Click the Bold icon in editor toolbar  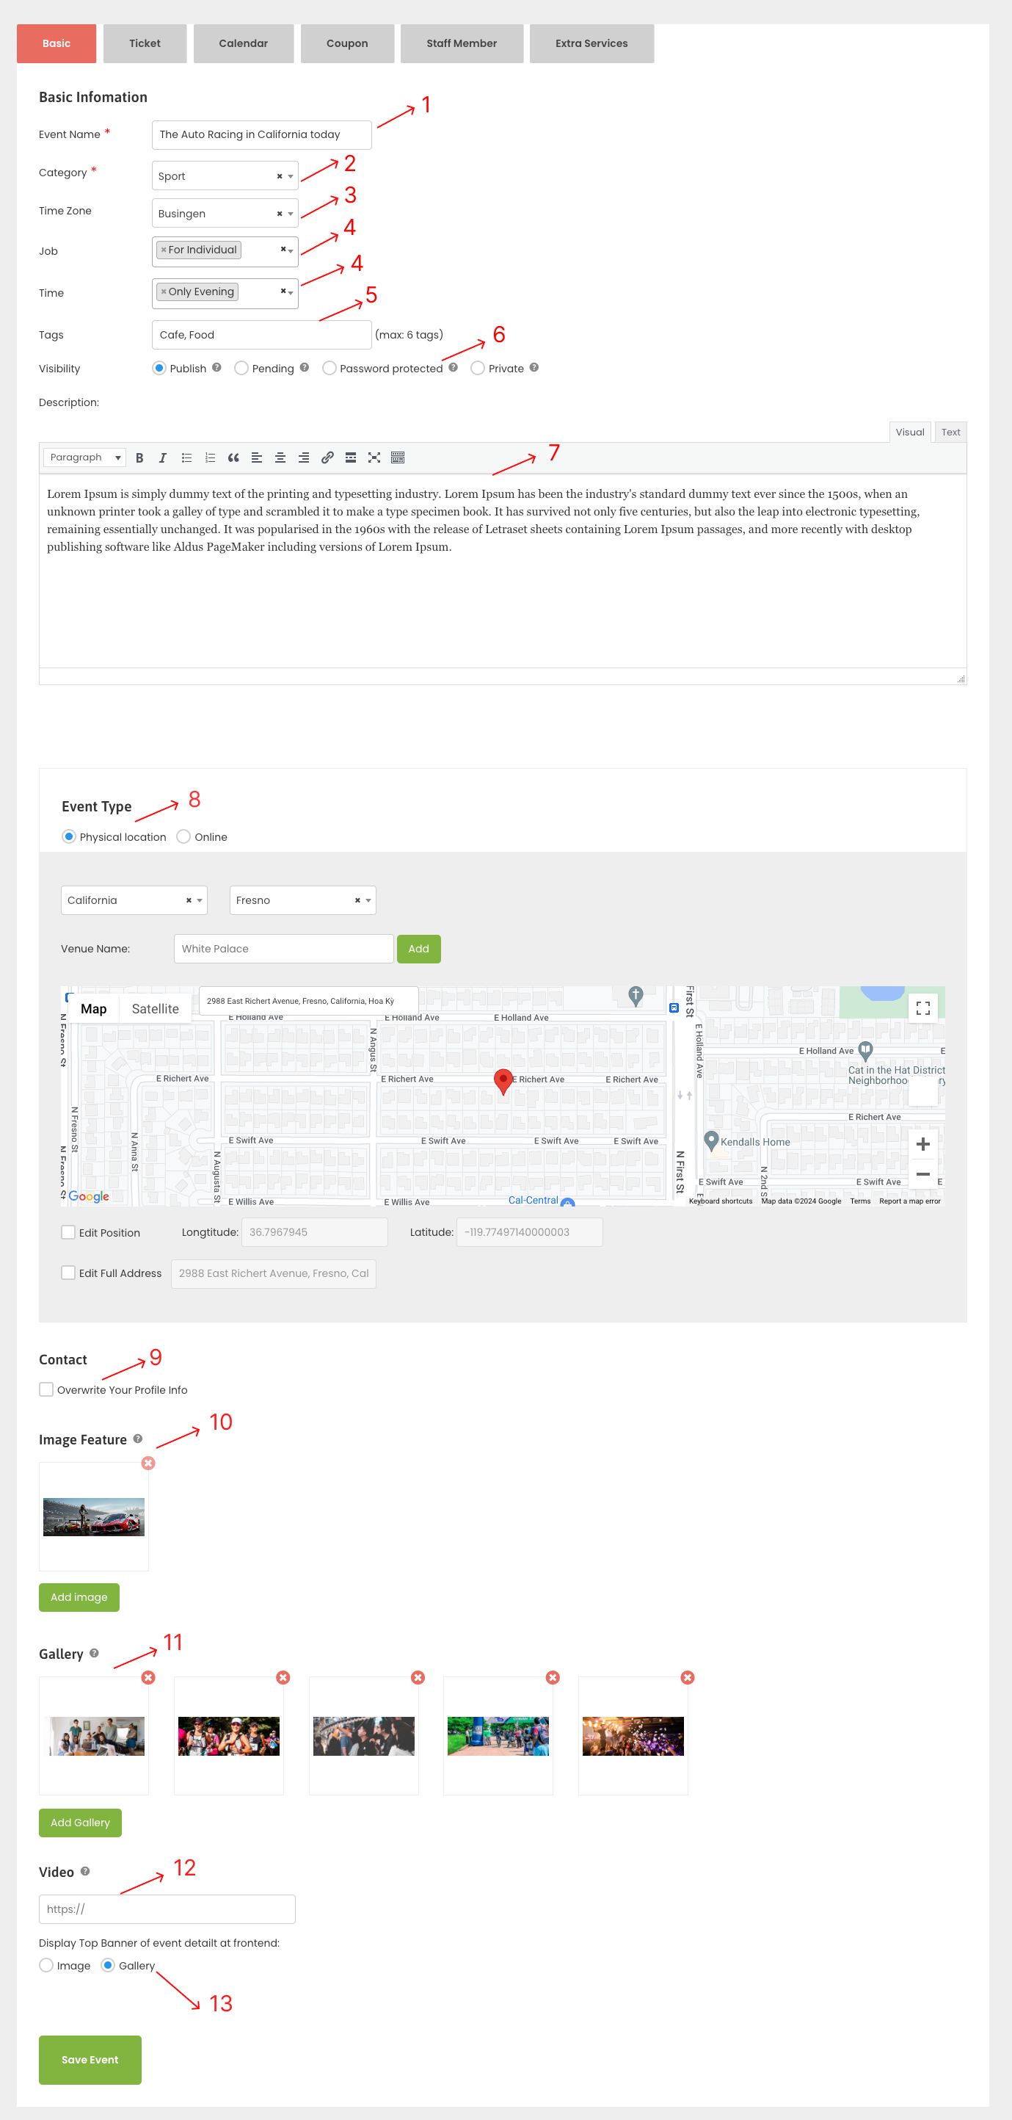139,457
